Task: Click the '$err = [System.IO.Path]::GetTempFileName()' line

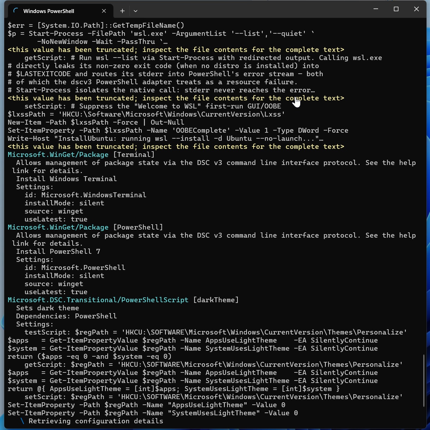Action: pyautogui.click(x=96, y=25)
